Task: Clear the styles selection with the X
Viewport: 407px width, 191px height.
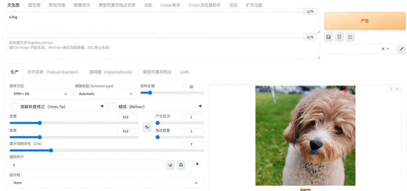Action: coord(383,49)
